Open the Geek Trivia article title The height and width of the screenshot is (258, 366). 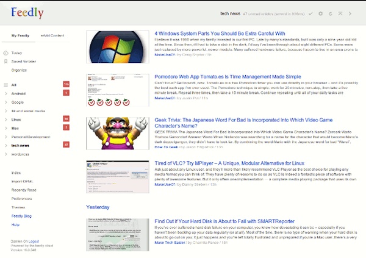(x=243, y=123)
